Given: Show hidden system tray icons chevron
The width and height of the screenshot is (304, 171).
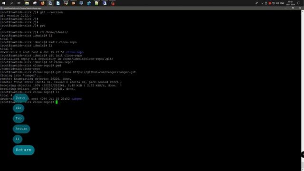Looking at the screenshot, I should coord(262,3).
